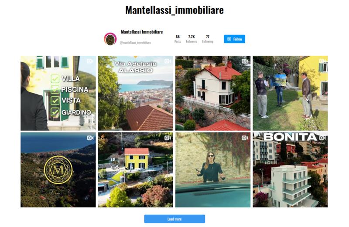Open the yellow house aerial post
This screenshot has width=349, height=227.
(x=136, y=170)
